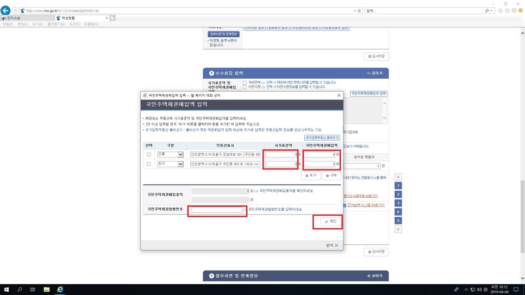Show hidden system tray icons
Viewport: 525px width, 295px height.
click(466, 290)
